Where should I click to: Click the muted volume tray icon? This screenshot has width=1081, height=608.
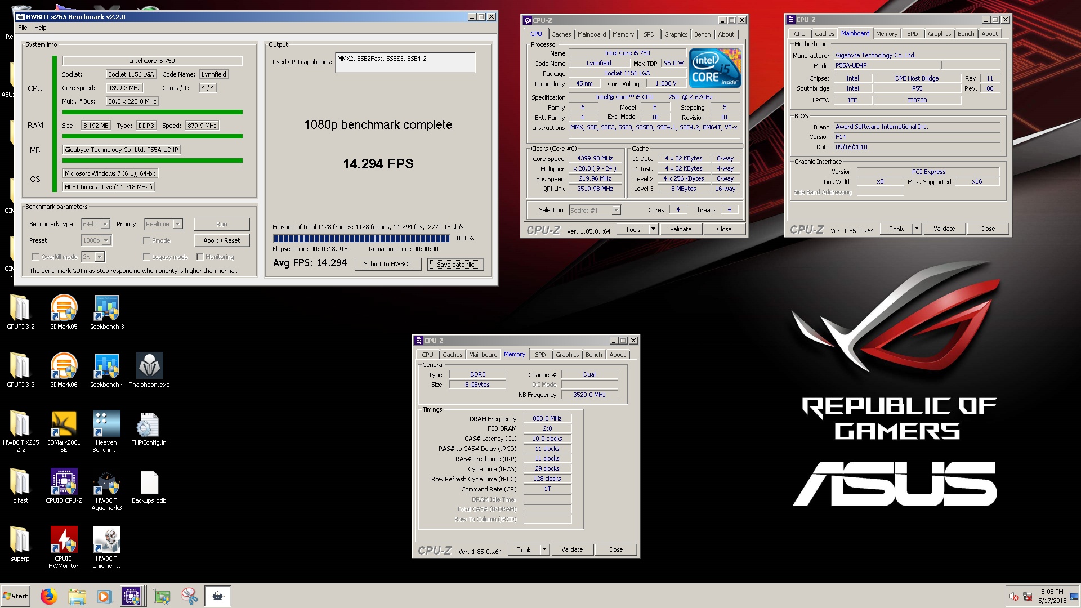tap(1014, 597)
